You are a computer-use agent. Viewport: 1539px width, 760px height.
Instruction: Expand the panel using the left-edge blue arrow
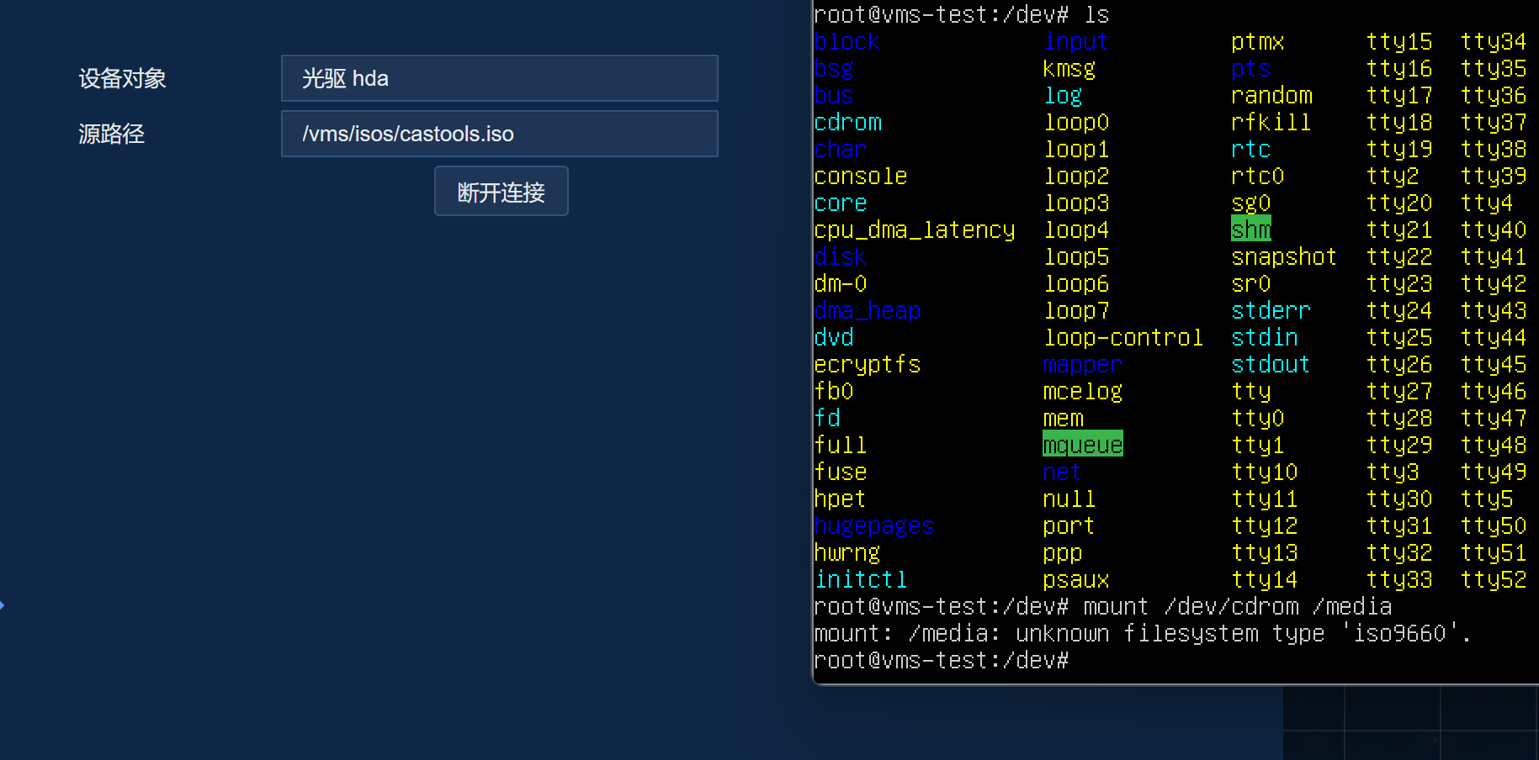pyautogui.click(x=3, y=605)
